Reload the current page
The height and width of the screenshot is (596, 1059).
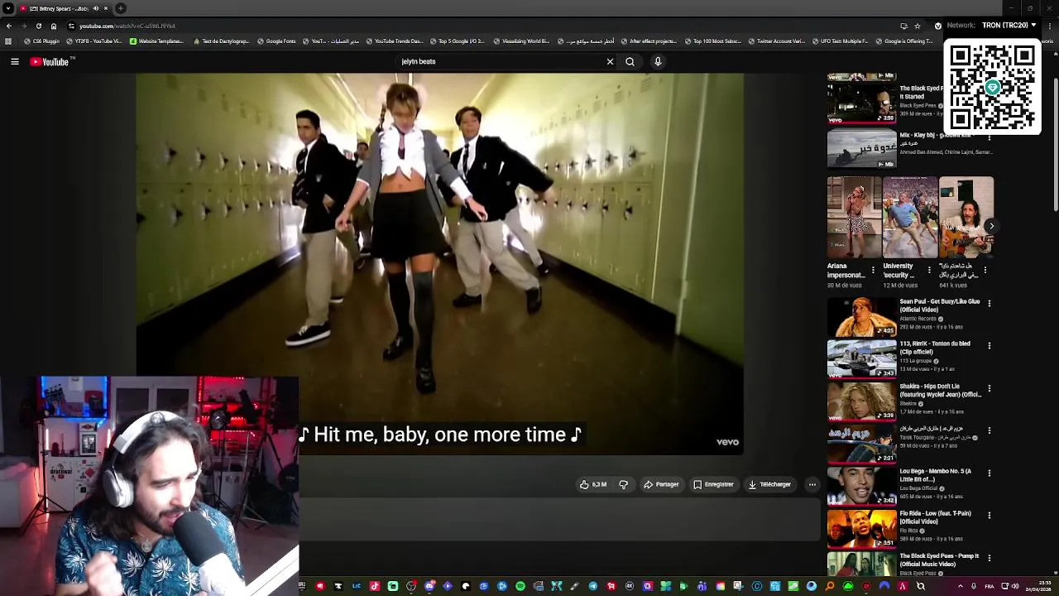pos(38,26)
